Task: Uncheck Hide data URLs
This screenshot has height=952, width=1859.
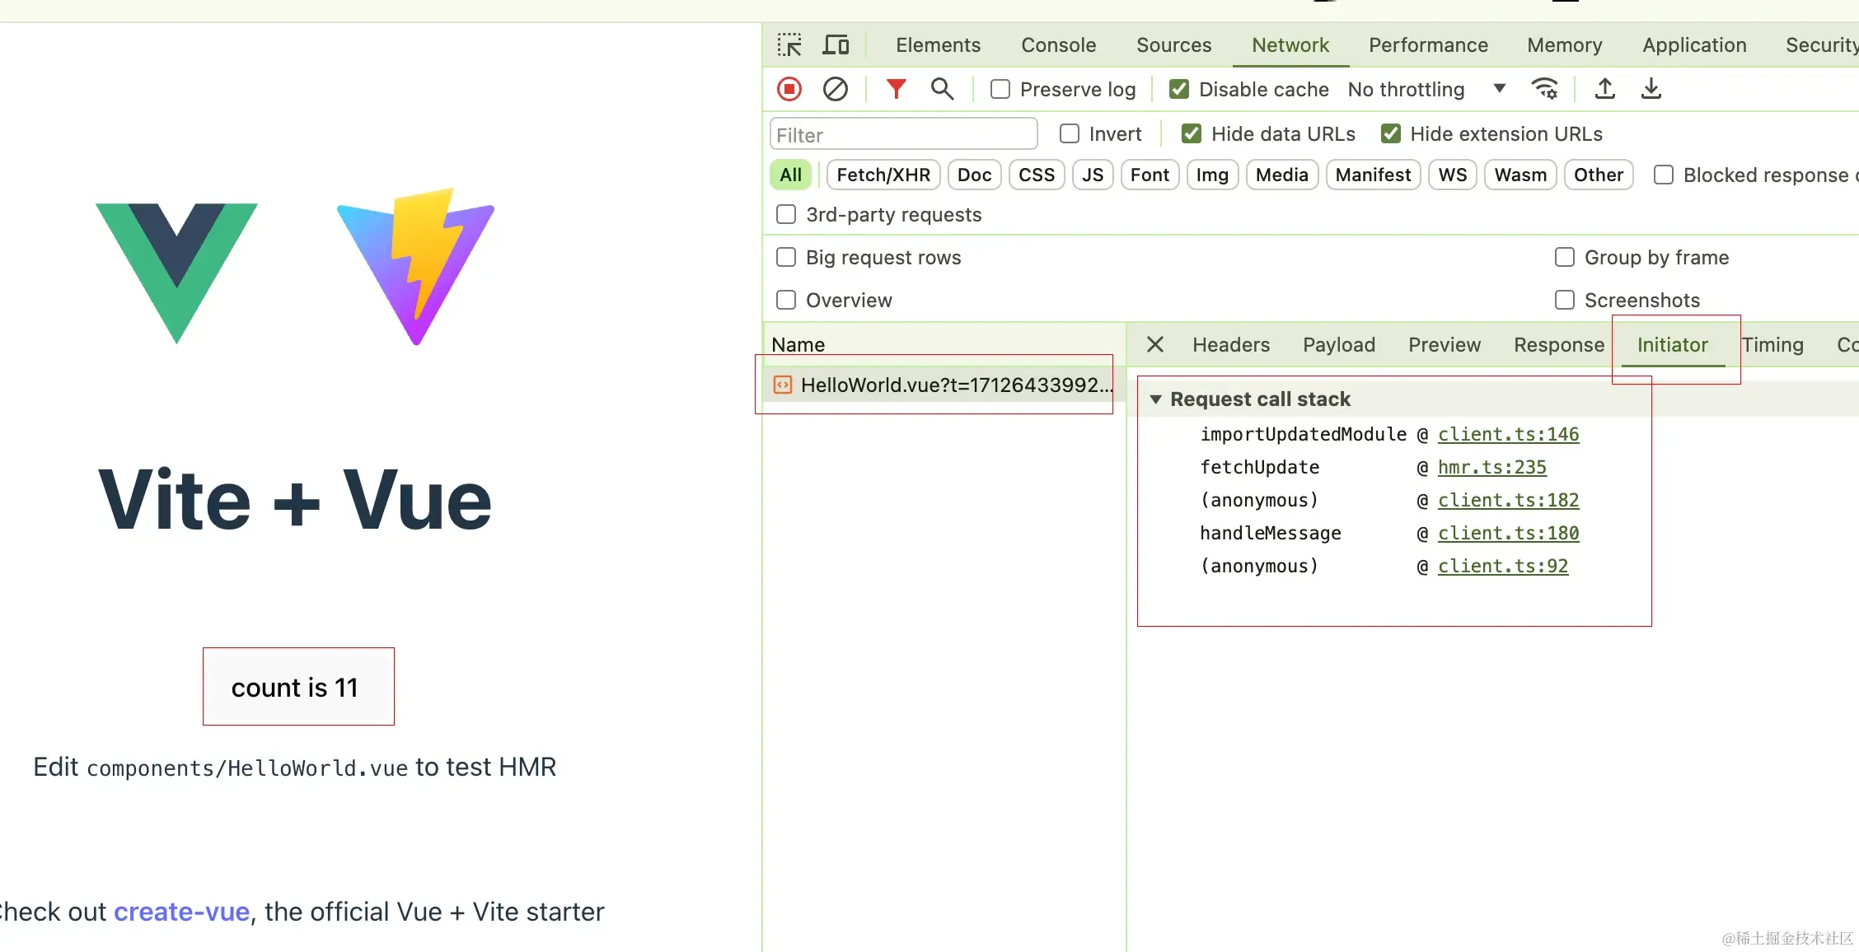Action: pos(1192,133)
